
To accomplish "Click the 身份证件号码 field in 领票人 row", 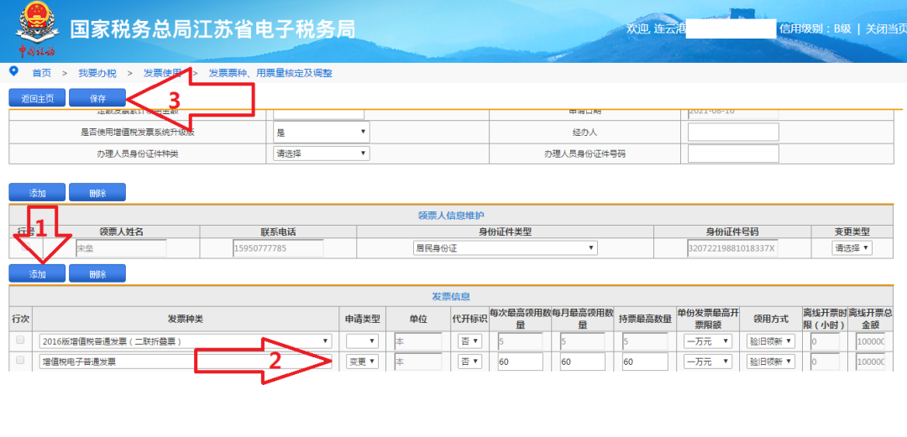I will pyautogui.click(x=732, y=248).
